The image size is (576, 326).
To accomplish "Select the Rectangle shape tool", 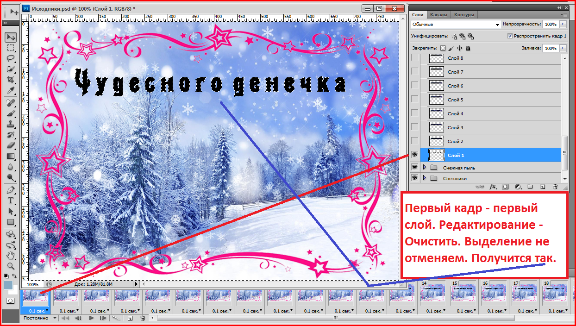I will 10,222.
